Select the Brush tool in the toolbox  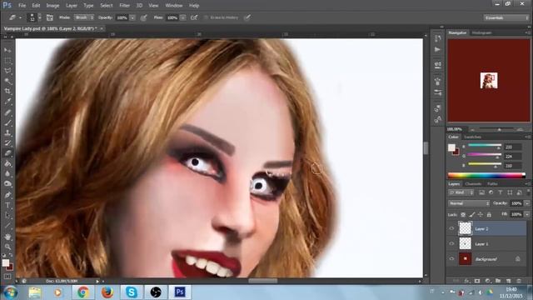(7, 122)
